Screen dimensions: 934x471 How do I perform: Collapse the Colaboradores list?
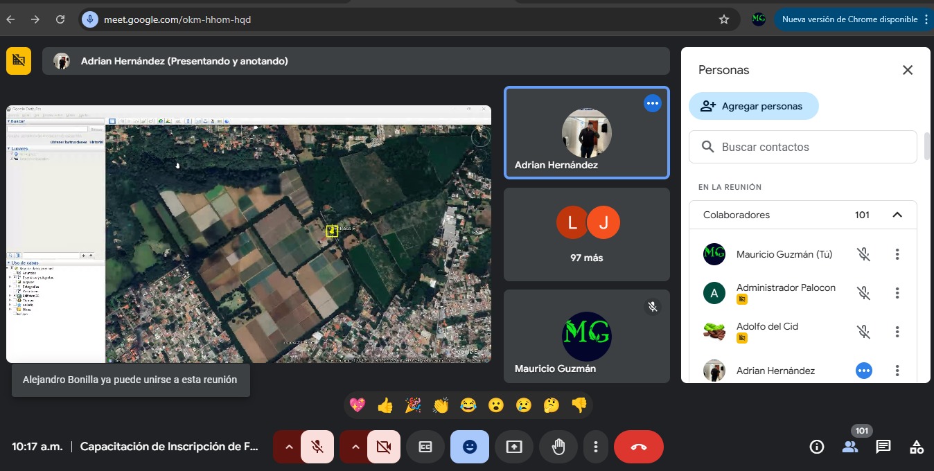pos(897,215)
